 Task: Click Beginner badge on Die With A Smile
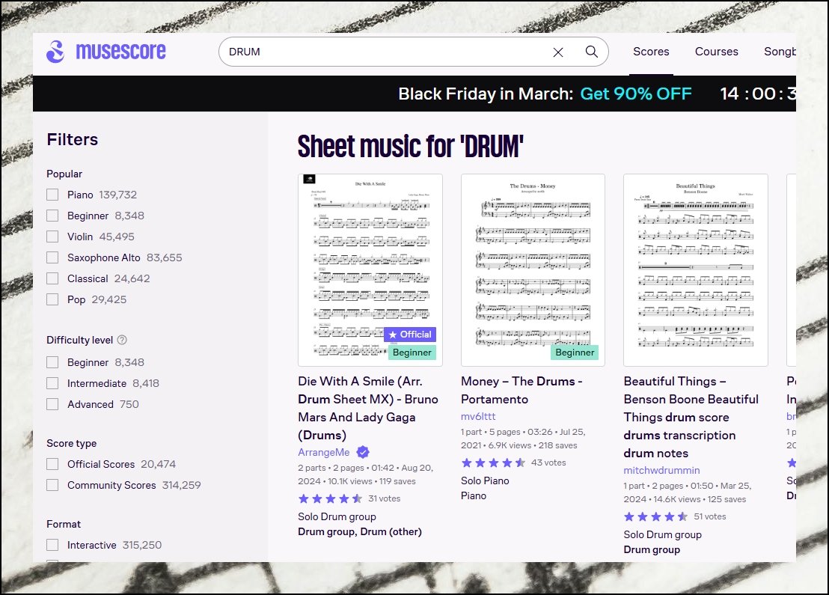(412, 353)
